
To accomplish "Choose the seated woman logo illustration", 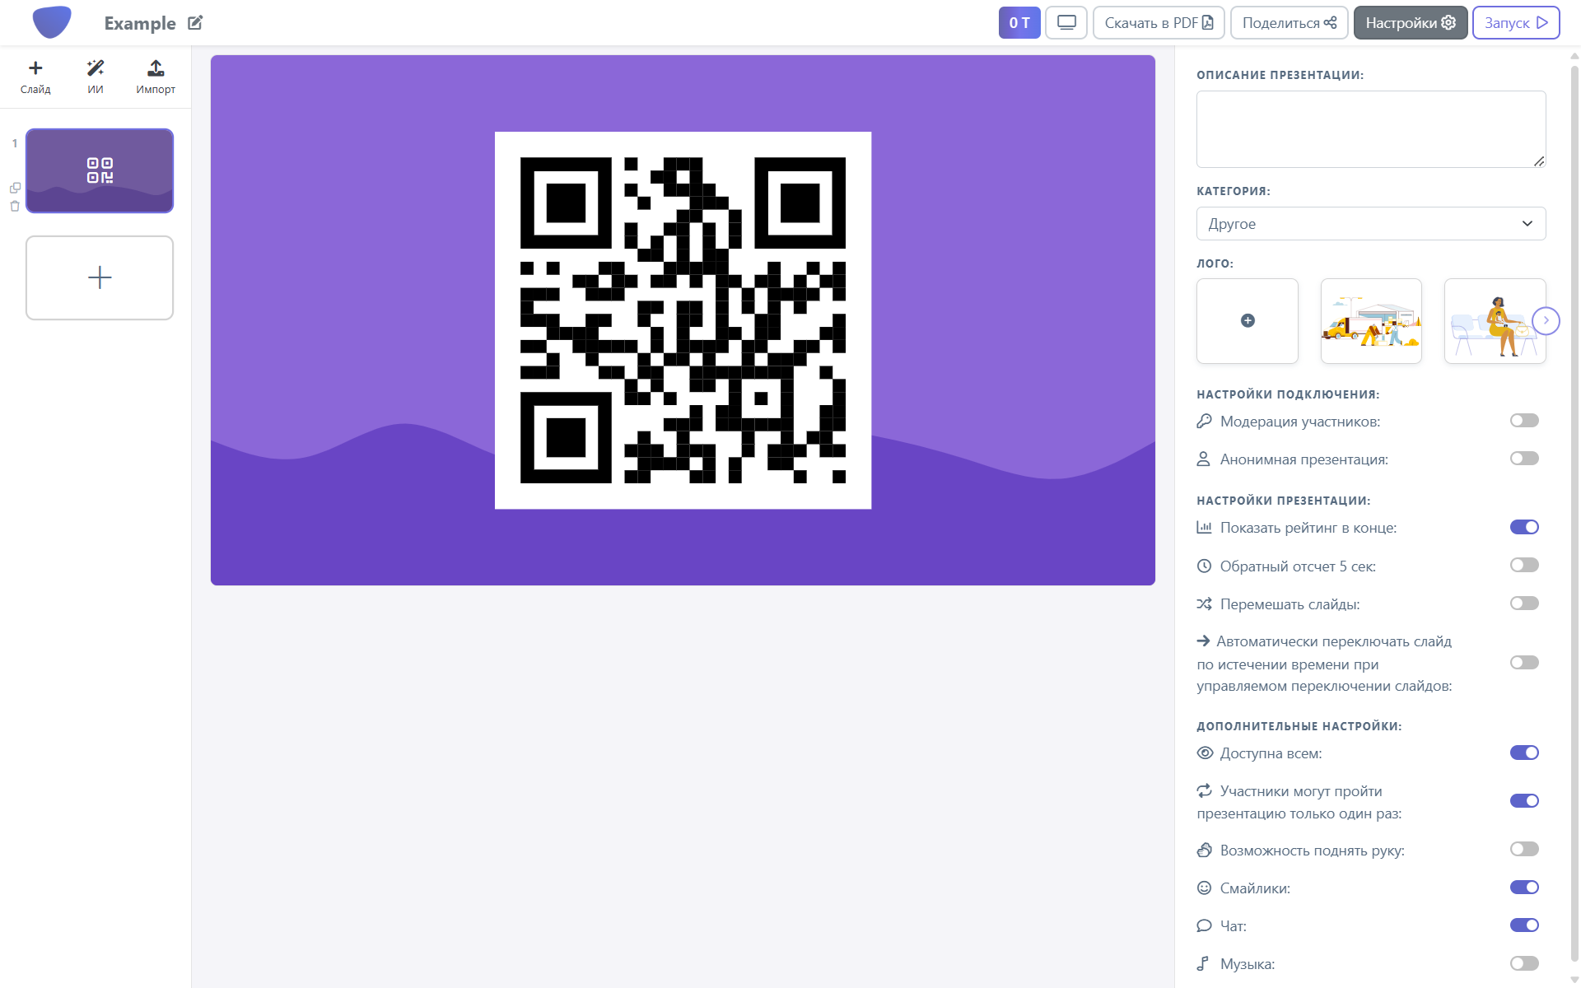I will coord(1495,321).
